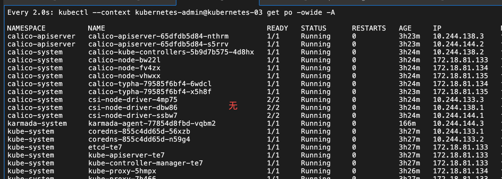Select pod name calico-node-vhwxx
The image size is (502, 179).
click(x=124, y=76)
